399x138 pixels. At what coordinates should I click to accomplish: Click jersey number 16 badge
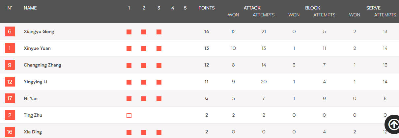[10, 132]
